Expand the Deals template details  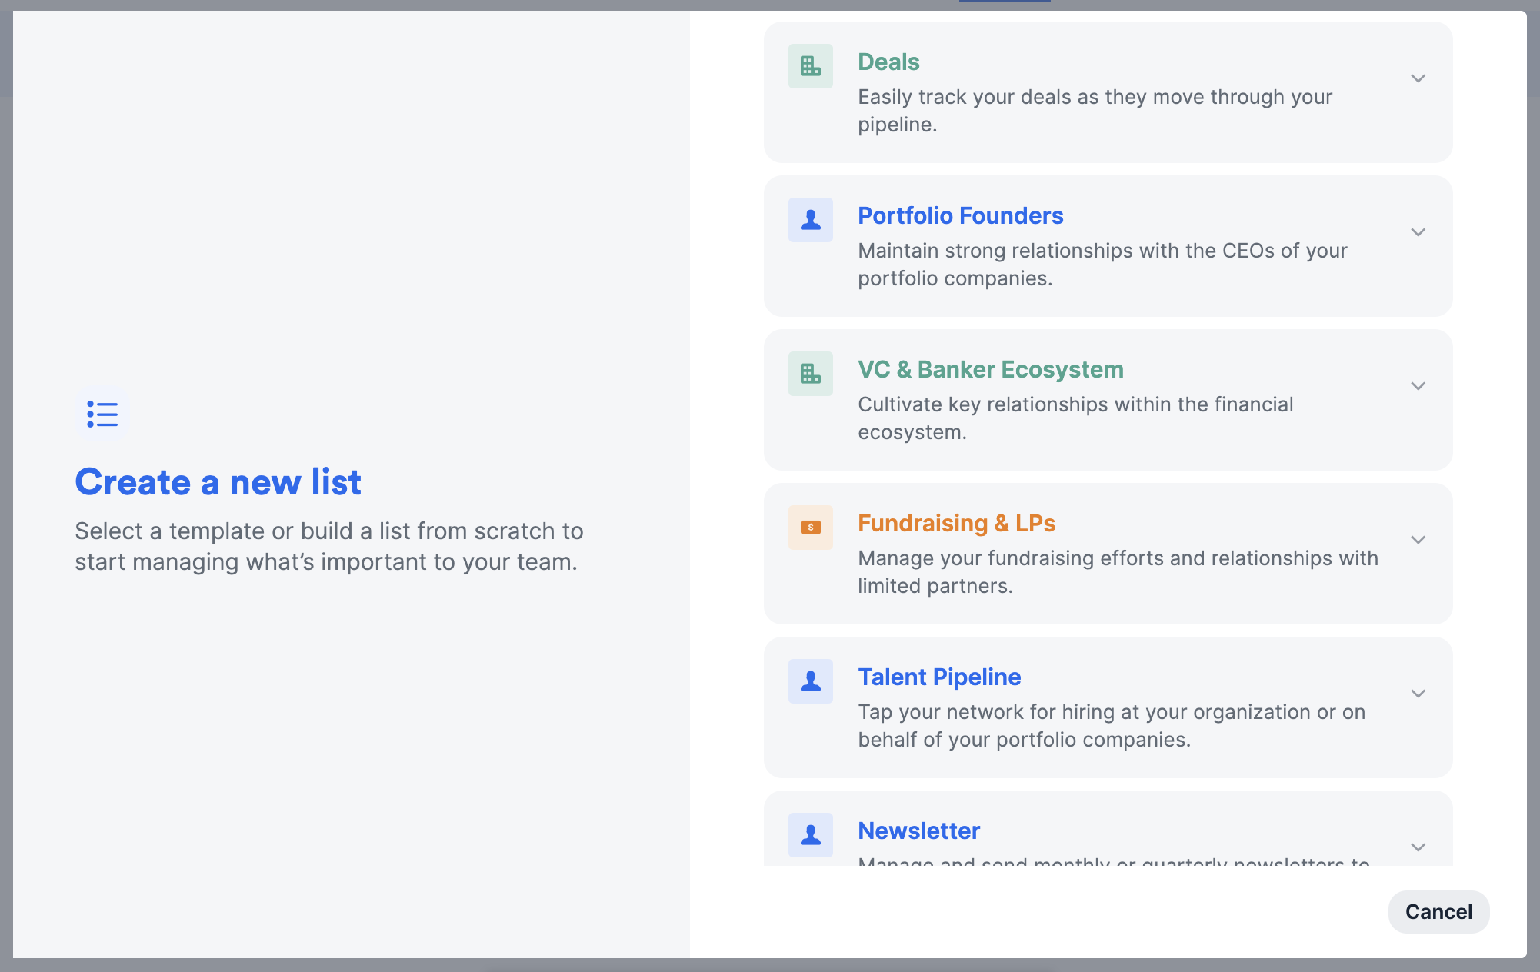coord(1418,78)
